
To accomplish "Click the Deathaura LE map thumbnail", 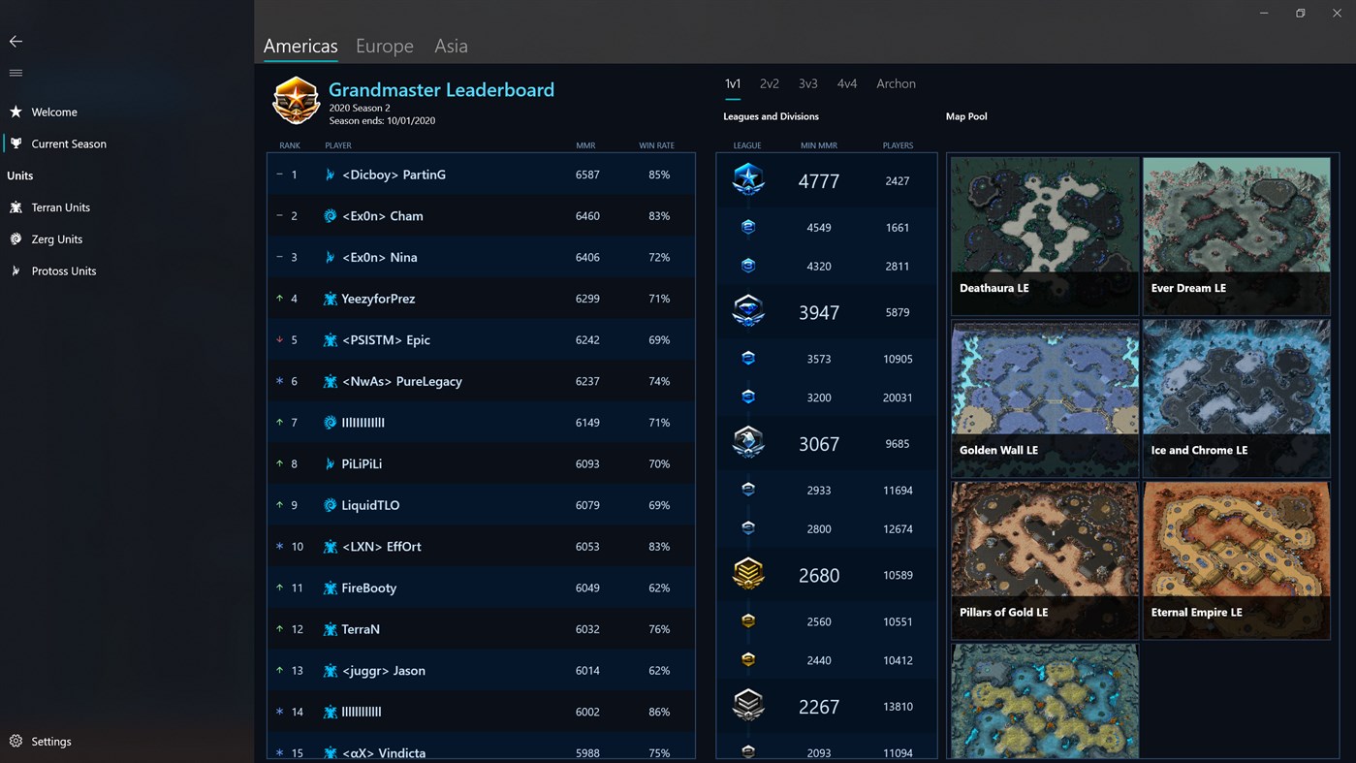I will [x=1044, y=215].
